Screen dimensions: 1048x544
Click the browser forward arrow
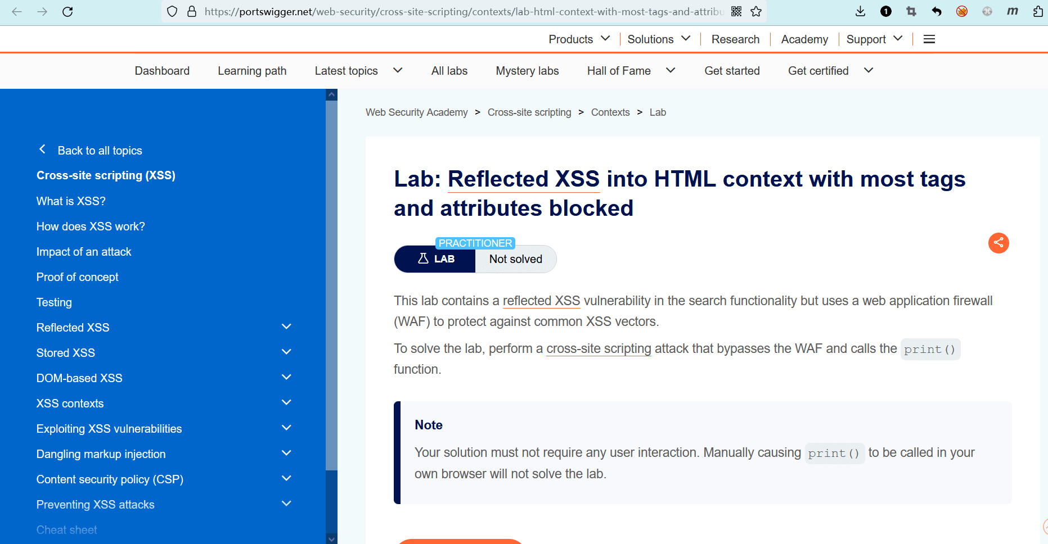coord(42,11)
